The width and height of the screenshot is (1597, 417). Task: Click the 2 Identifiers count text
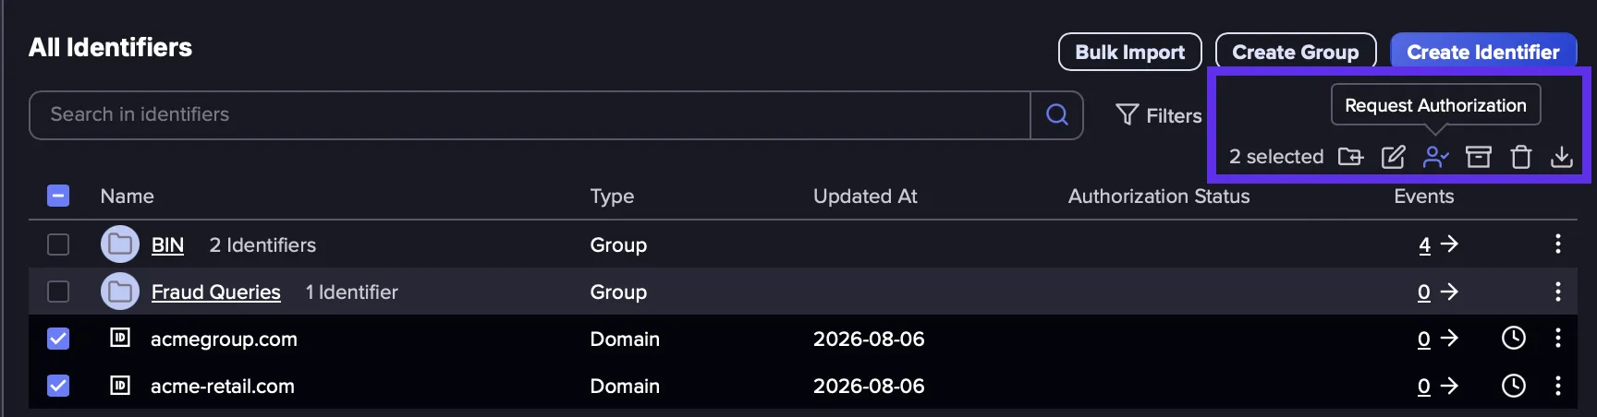[x=262, y=244]
